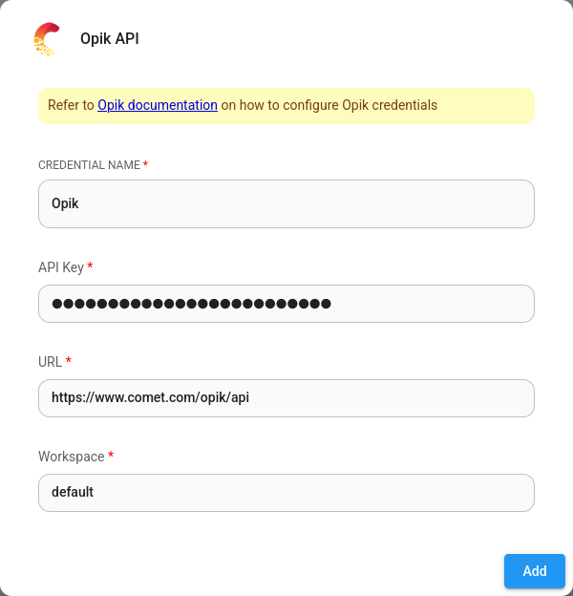
Task: Focus the Credential Name field containing 'Opik'
Action: 286,204
